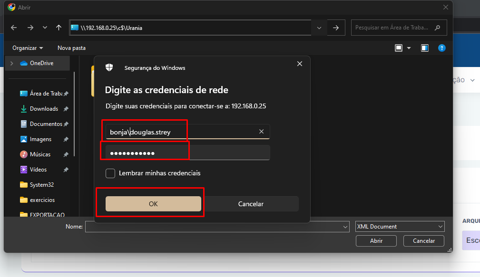Select Downloads in the navigation pane

[x=44, y=109]
